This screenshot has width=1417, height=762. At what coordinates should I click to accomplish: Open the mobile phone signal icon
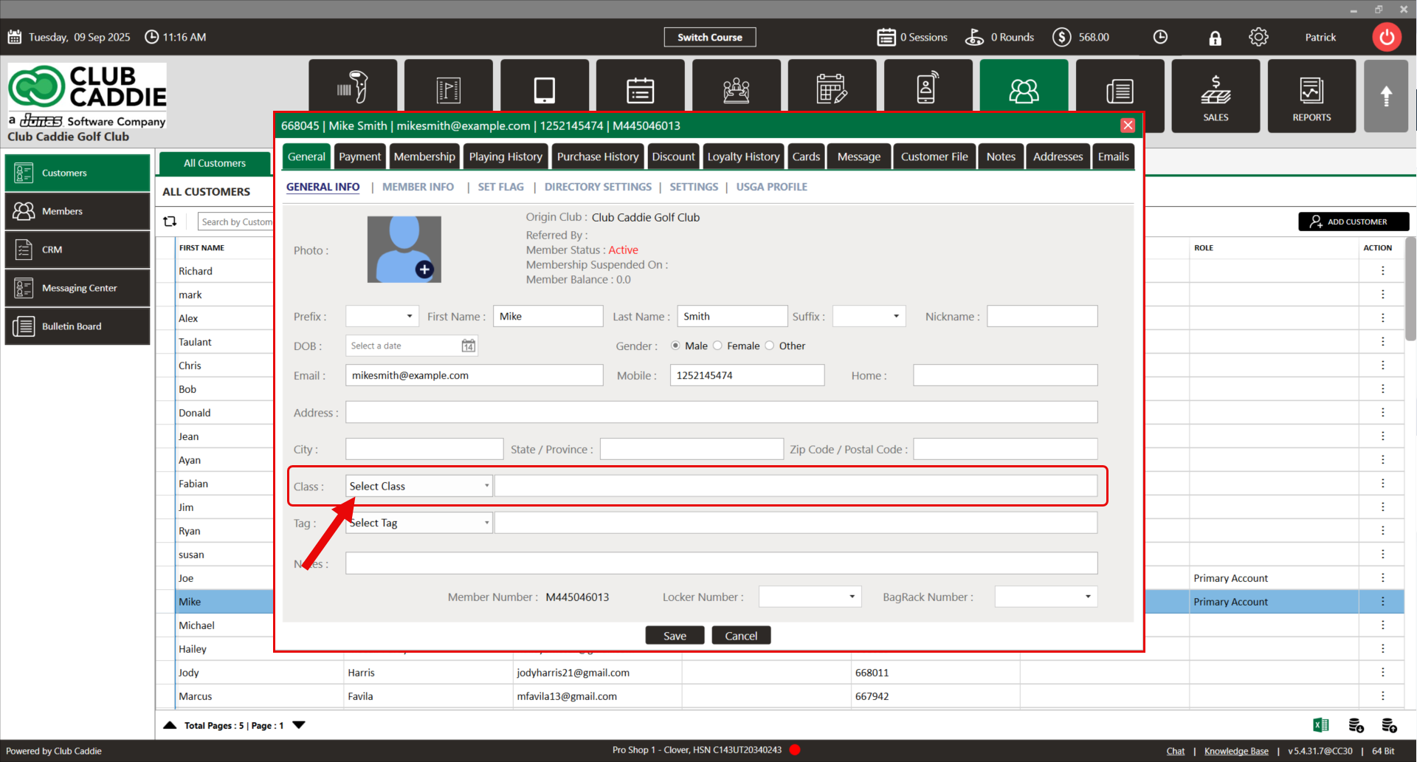tap(928, 87)
